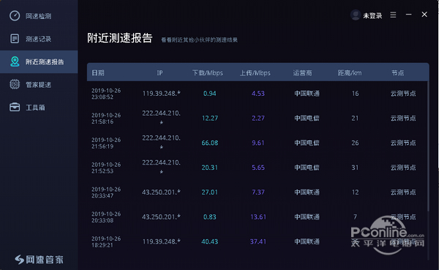Viewport: 439px width, 270px height.
Task: Click the download value 27.01
Action: (x=210, y=192)
